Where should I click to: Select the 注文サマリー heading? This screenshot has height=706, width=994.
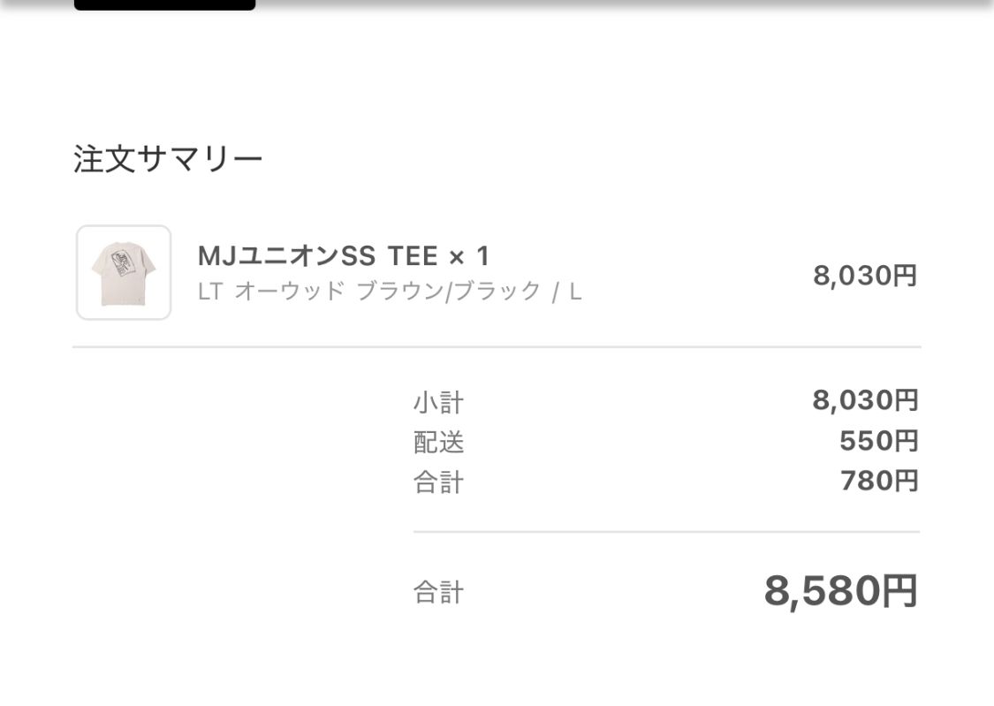[x=166, y=156]
